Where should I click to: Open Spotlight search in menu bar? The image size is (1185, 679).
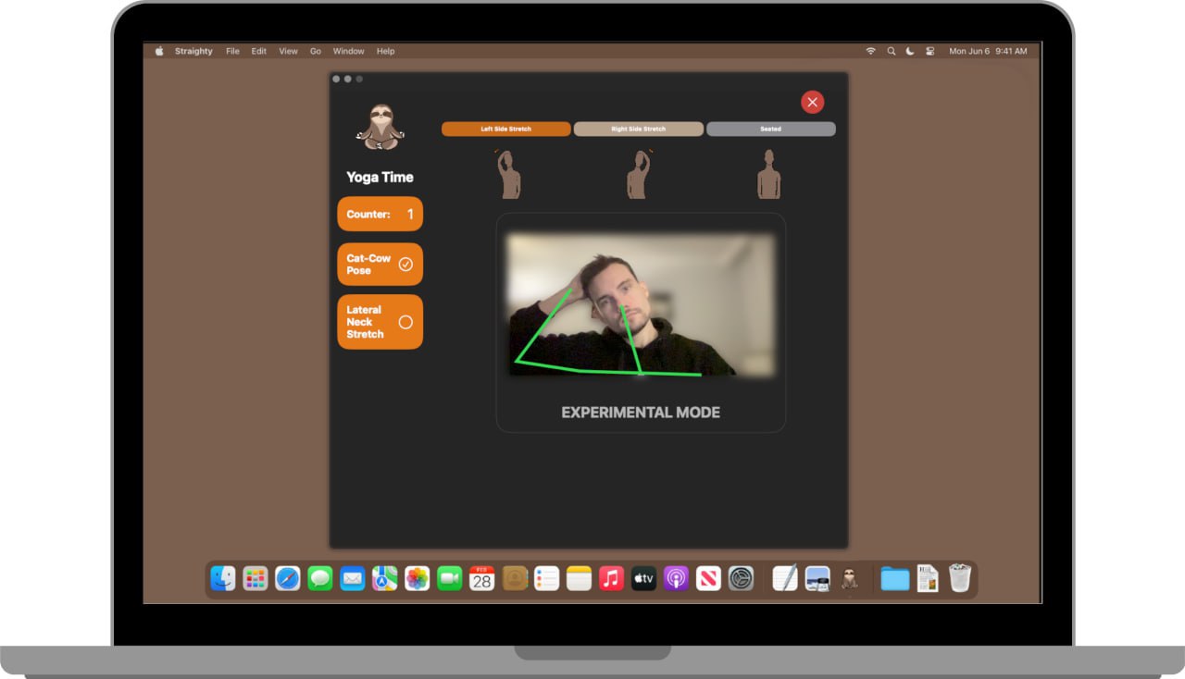pyautogui.click(x=892, y=51)
